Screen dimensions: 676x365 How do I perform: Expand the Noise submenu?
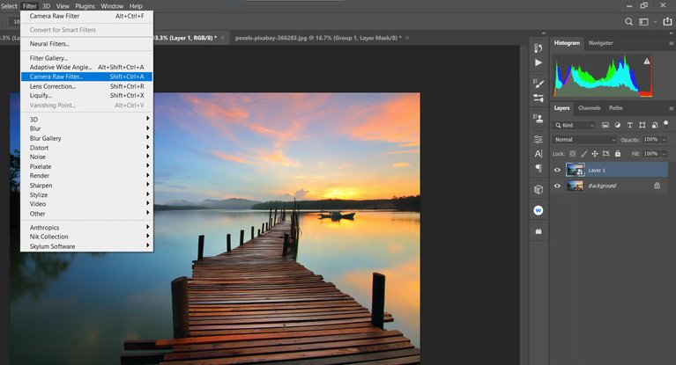(86, 157)
